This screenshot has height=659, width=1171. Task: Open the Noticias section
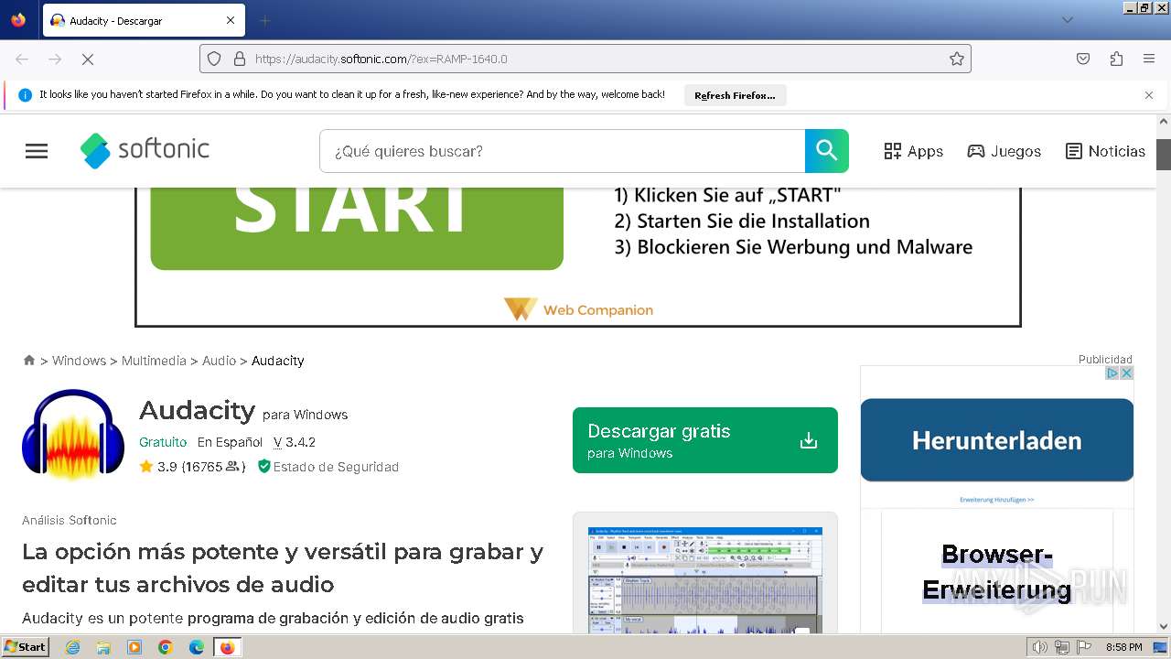click(x=1105, y=151)
